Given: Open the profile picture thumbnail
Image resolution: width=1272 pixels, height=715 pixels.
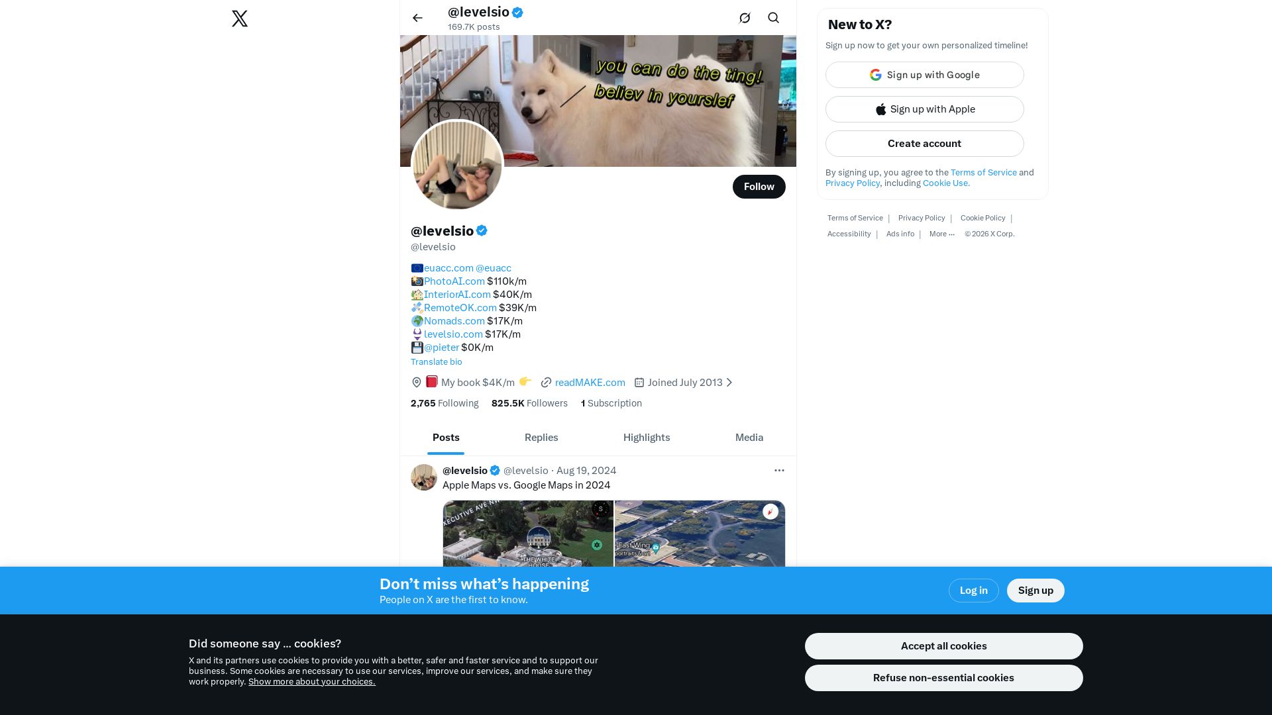Looking at the screenshot, I should pos(457,165).
